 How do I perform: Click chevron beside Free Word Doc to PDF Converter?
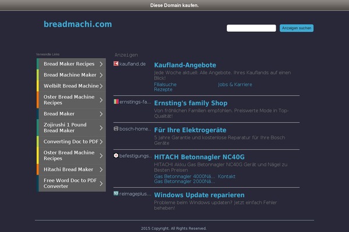[x=101, y=184]
